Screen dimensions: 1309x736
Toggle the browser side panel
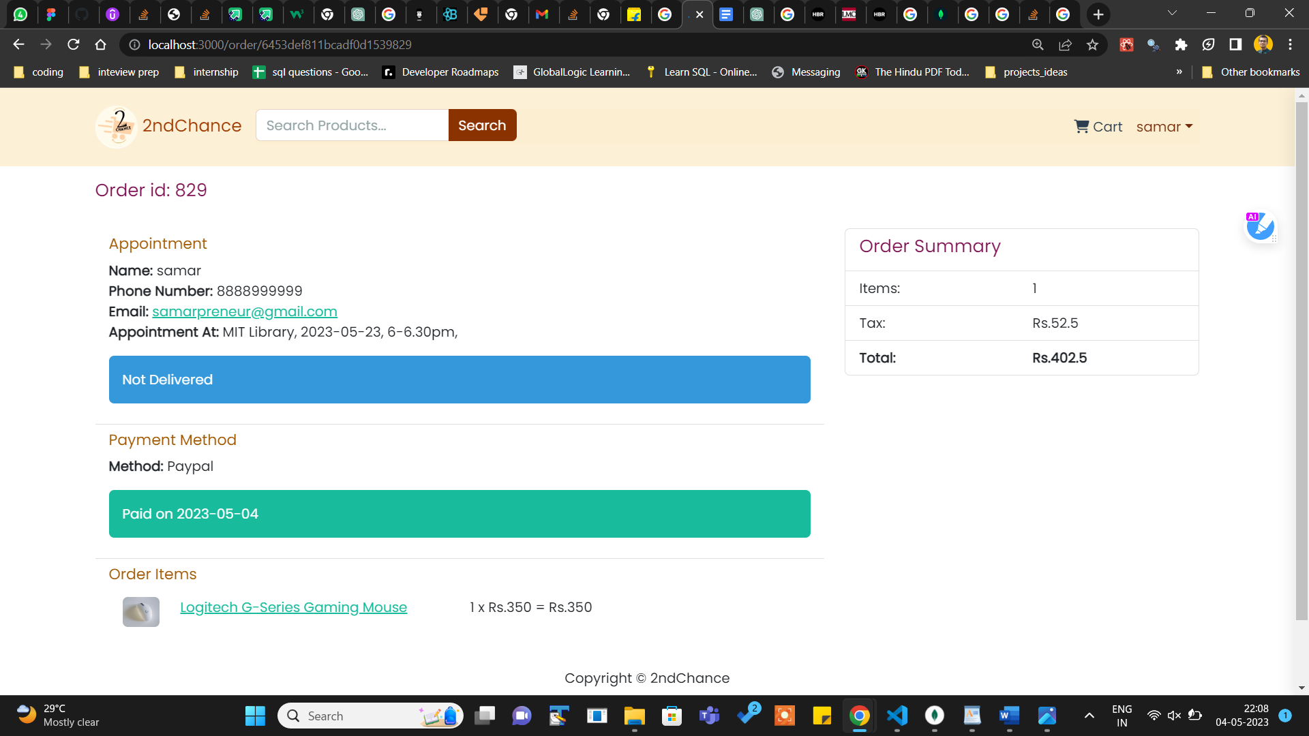coord(1235,44)
